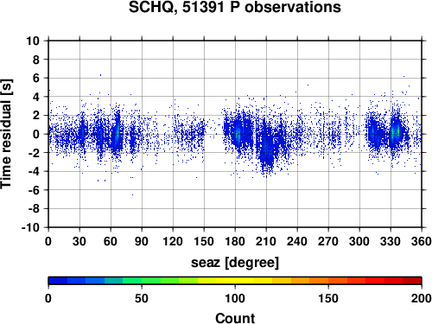Click the y-axis tick label "4"
Image resolution: width=432 pixels, height=324 pixels.
35,97
